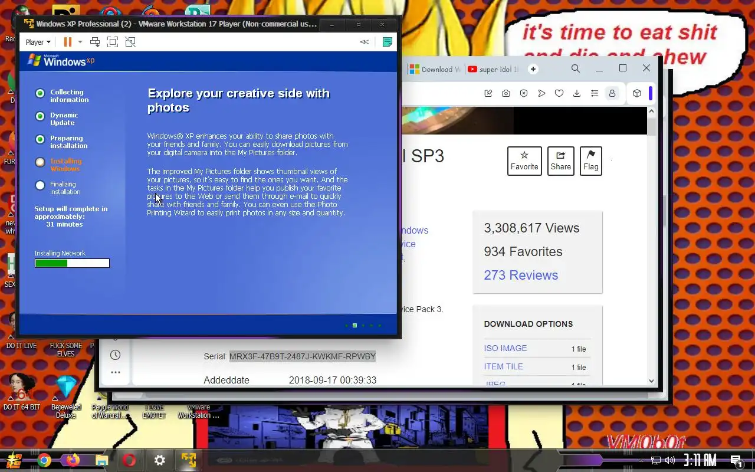Open a new browser tab with plus button
The image size is (755, 472).
pyautogui.click(x=533, y=69)
